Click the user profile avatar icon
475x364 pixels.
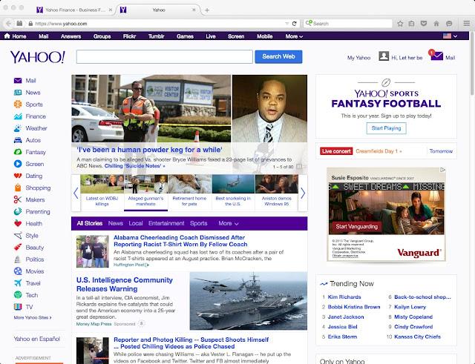coord(384,56)
